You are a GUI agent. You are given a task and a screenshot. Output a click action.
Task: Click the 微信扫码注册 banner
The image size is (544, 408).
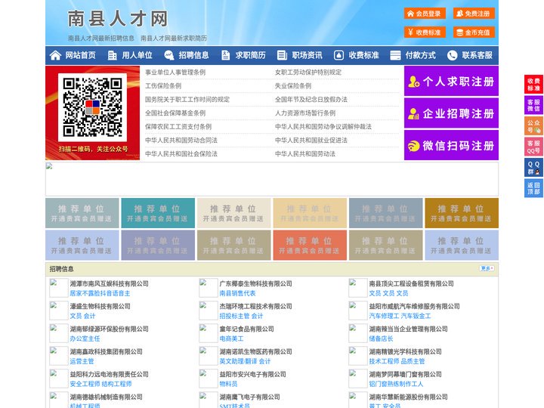[x=451, y=145]
